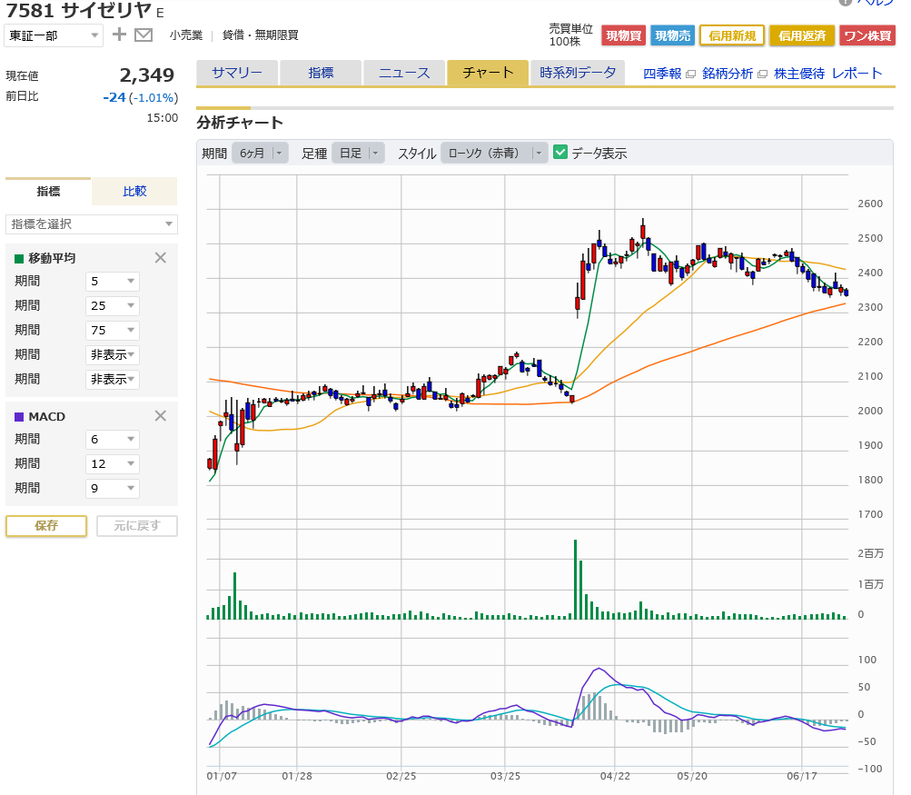Click external link icon beside 銘柄分析
This screenshot has height=795, width=911.
(x=762, y=74)
